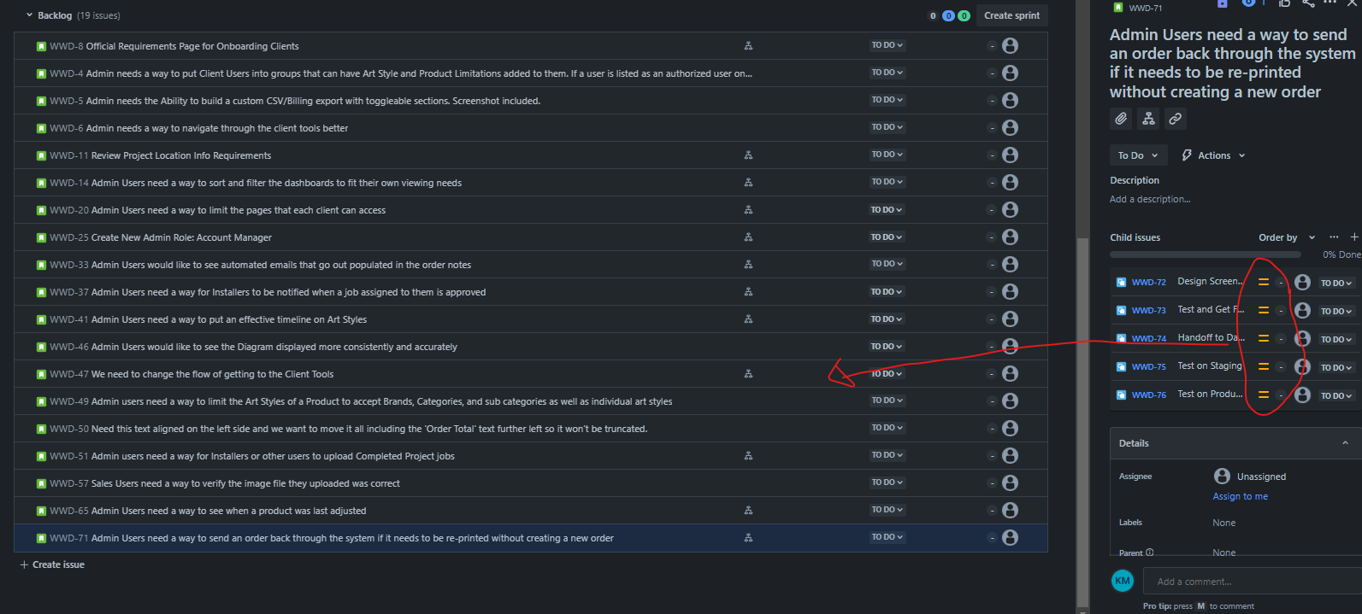Click the medium priority icon on WWD-76

click(x=1263, y=395)
